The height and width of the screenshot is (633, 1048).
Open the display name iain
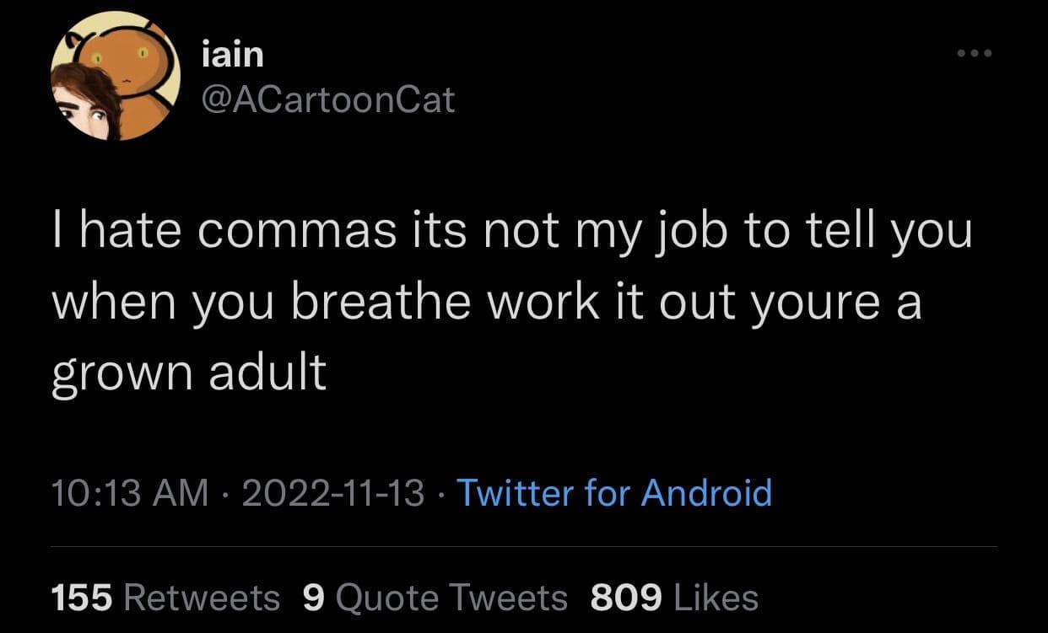(234, 56)
